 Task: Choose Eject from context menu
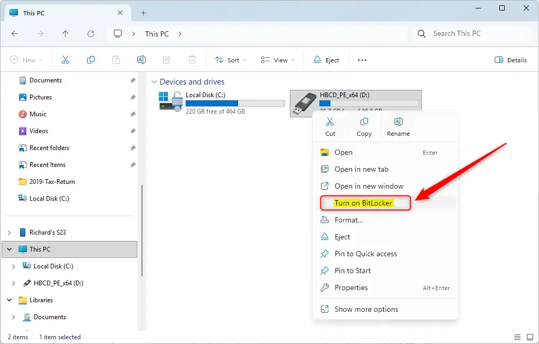(x=385, y=237)
